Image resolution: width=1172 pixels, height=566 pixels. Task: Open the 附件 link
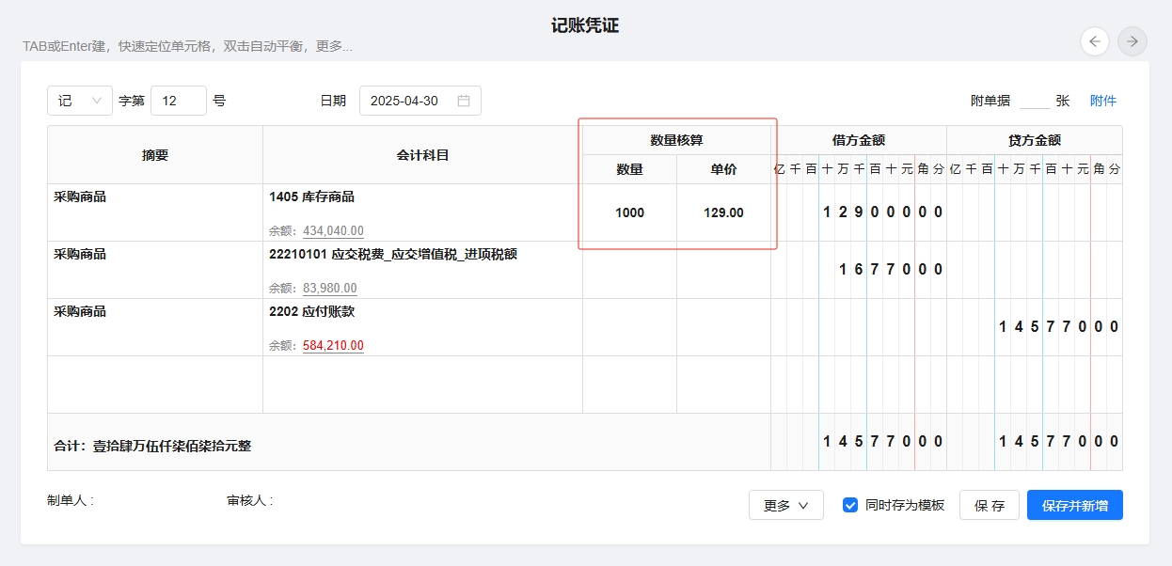(1102, 101)
